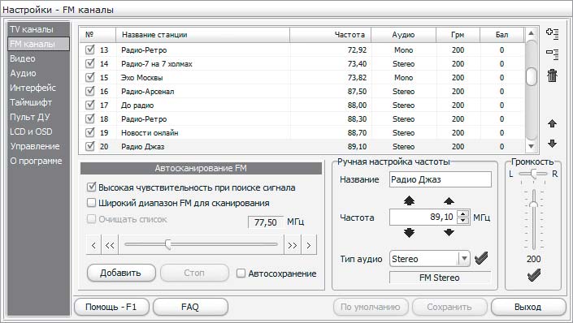The image size is (573, 323).
Task: Click frequency 87,50 of Радио-Арсенал
Action: [x=357, y=91]
